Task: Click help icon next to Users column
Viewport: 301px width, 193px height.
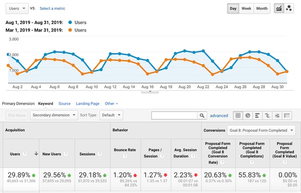Action: [25, 154]
